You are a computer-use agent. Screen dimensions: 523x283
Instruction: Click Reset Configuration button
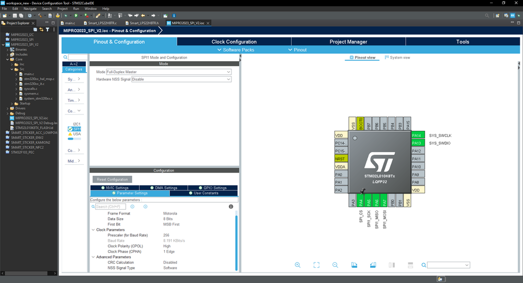click(x=112, y=179)
